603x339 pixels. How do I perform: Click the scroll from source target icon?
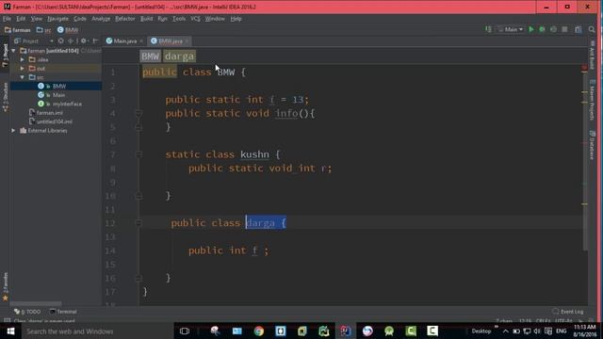click(x=60, y=40)
